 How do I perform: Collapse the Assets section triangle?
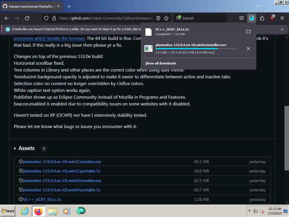coord(15,149)
